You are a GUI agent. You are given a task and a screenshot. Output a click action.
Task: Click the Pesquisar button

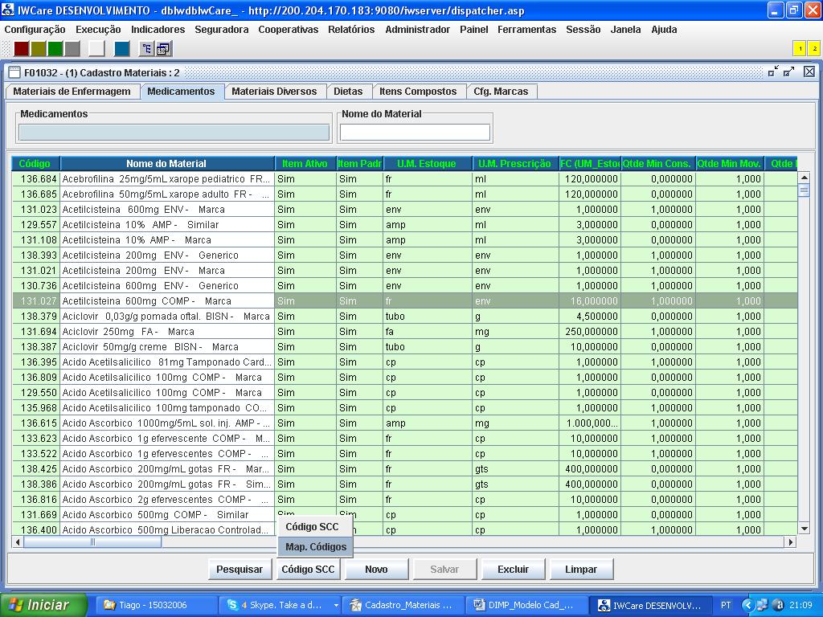click(x=239, y=570)
